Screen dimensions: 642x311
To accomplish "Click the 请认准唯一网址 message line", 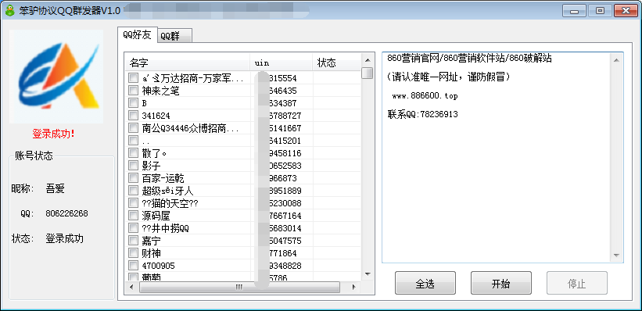I will click(x=448, y=77).
